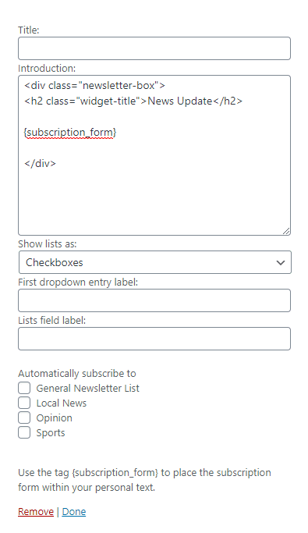Tick the Local News checkbox
This screenshot has width=308, height=533.
(24, 403)
